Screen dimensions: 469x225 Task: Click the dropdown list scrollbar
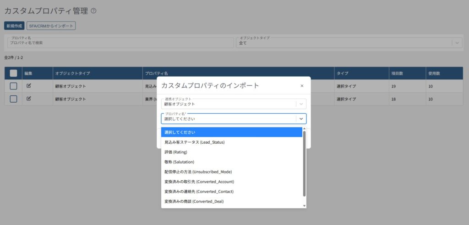304,164
